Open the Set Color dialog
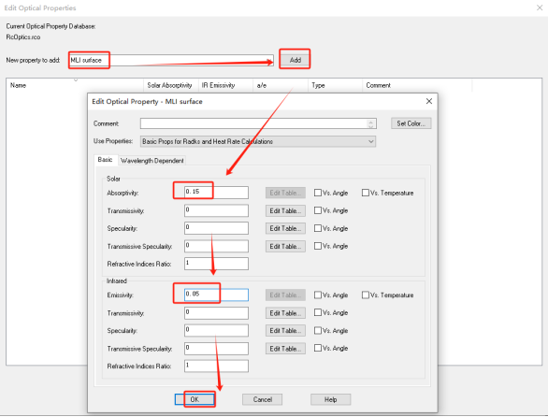 point(411,123)
